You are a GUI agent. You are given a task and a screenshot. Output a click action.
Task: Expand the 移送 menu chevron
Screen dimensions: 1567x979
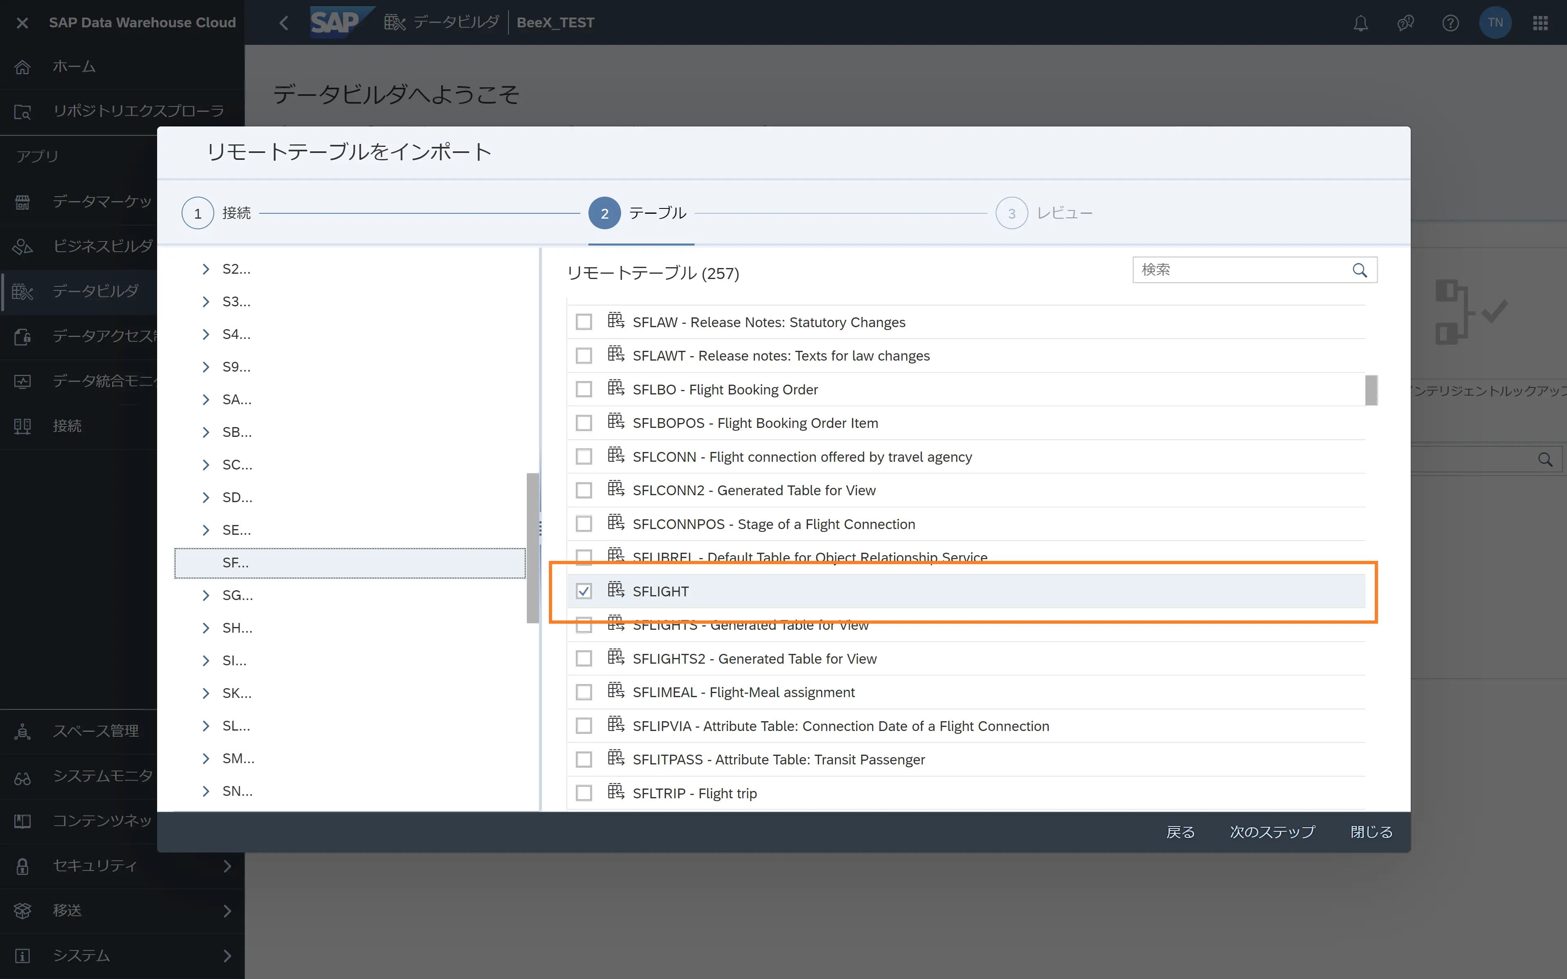pos(226,911)
